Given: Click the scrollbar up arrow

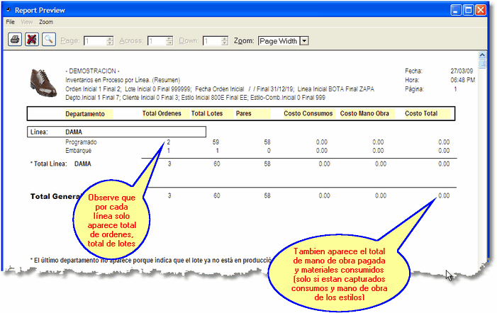Looking at the screenshot, I should tap(482, 55).
